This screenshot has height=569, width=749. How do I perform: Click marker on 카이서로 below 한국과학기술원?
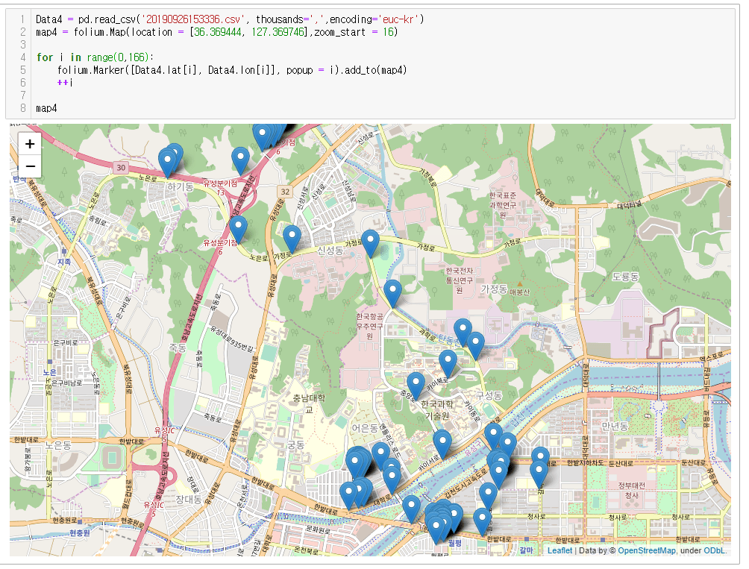pyautogui.click(x=442, y=441)
